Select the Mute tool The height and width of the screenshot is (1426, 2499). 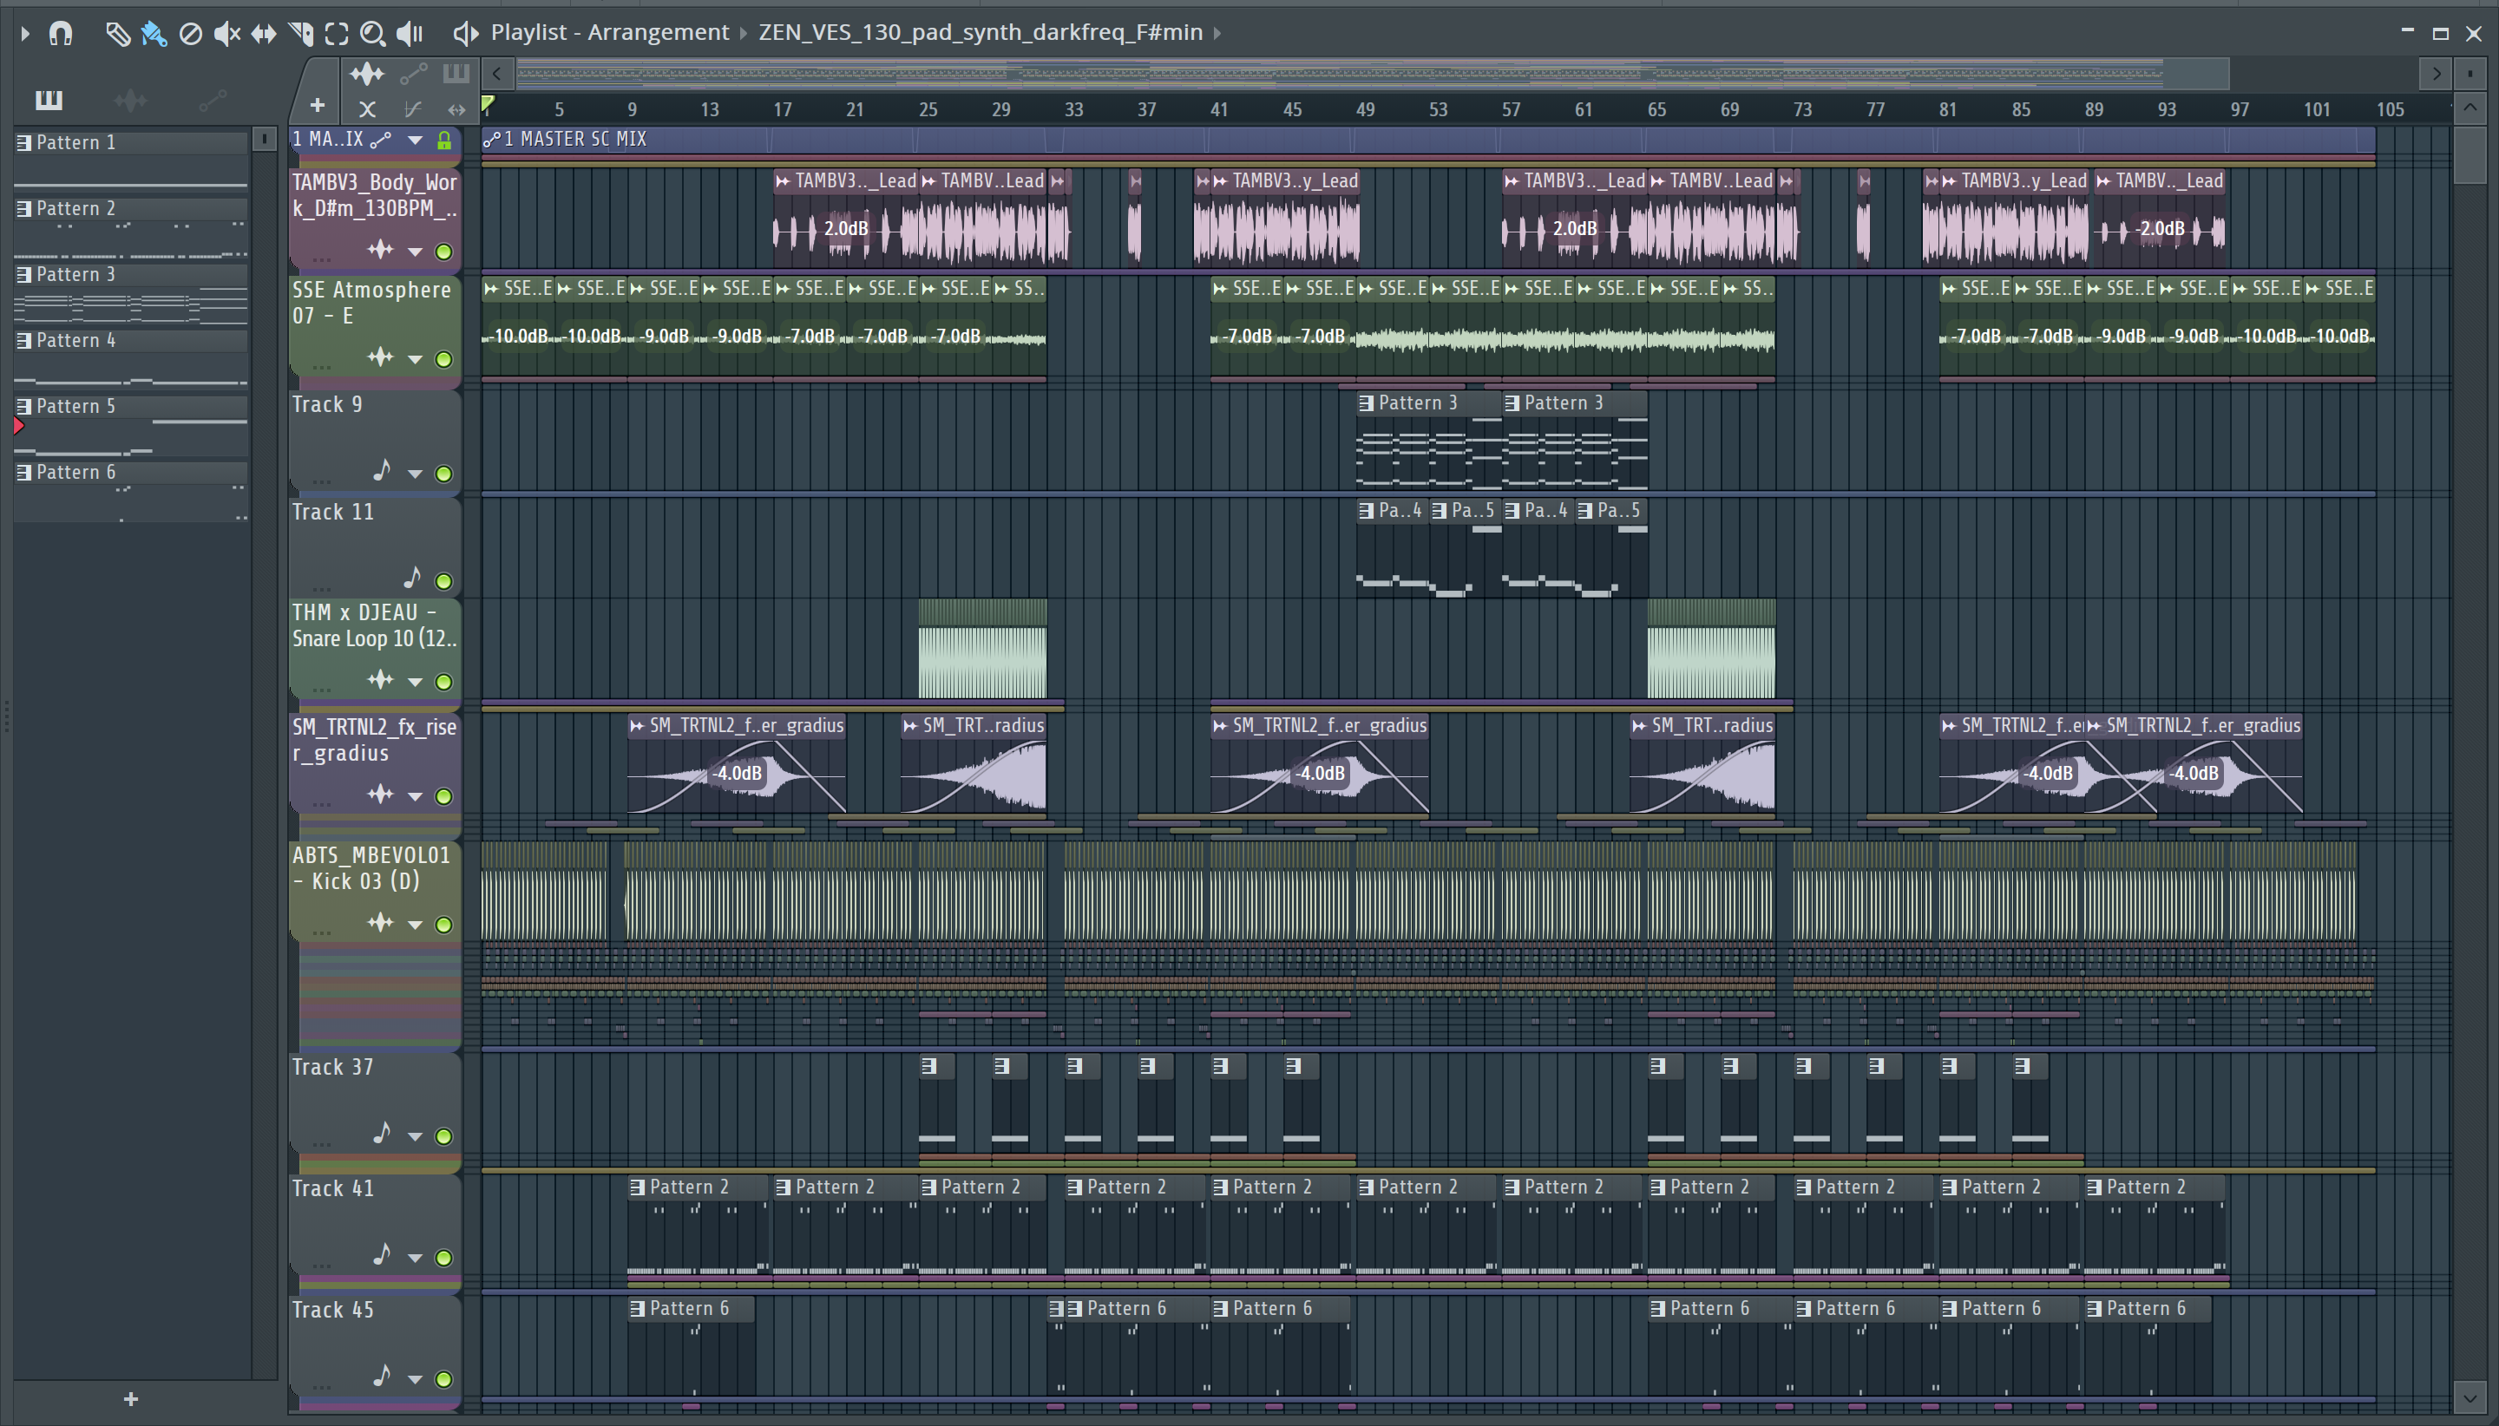point(227,33)
